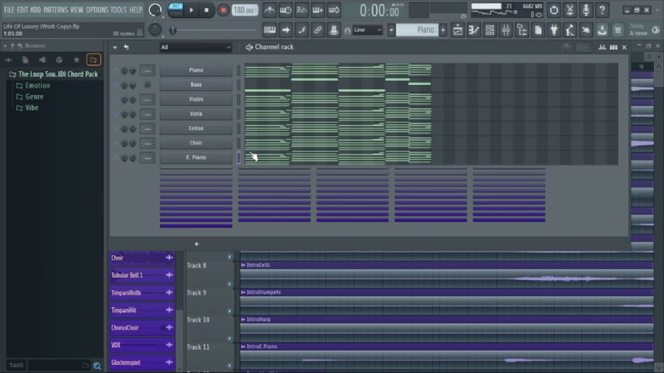This screenshot has width=664, height=373.
Task: Click the microphone recording icon
Action: pyautogui.click(x=586, y=10)
